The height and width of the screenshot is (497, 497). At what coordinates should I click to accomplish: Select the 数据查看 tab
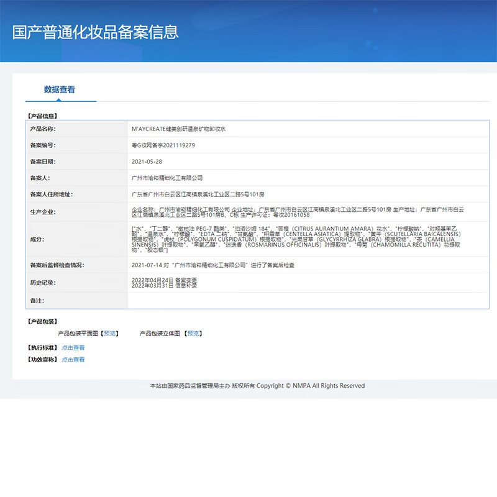pos(59,89)
